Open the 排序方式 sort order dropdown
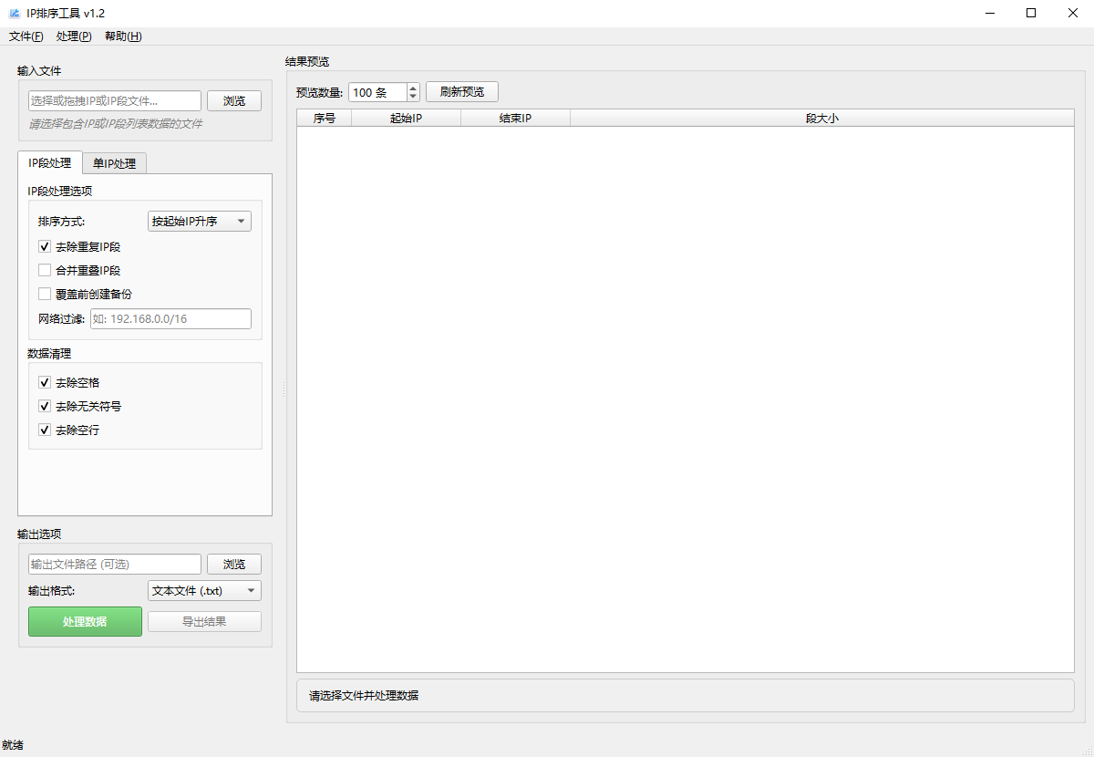This screenshot has height=757, width=1094. click(199, 221)
